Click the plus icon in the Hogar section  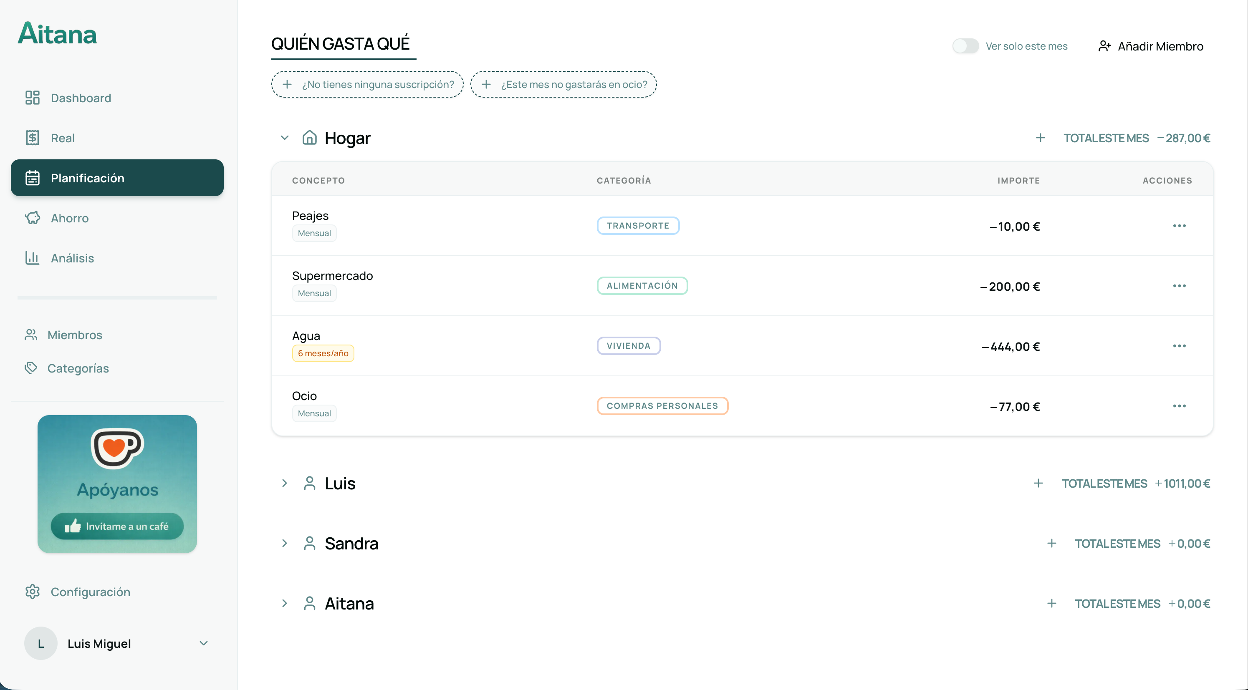coord(1040,138)
